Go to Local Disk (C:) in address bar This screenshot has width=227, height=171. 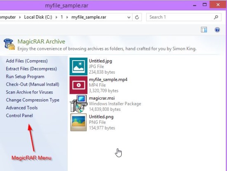tap(38, 17)
